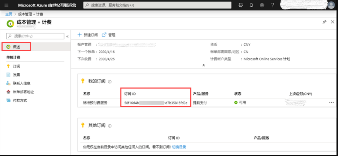Pin the 成本管理 + 计费 blade
The height and width of the screenshot is (156, 338).
click(x=325, y=22)
